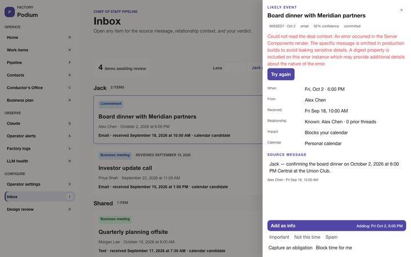The height and width of the screenshot is (257, 411).
Task: Open Factory logs
Action: (x=39, y=148)
